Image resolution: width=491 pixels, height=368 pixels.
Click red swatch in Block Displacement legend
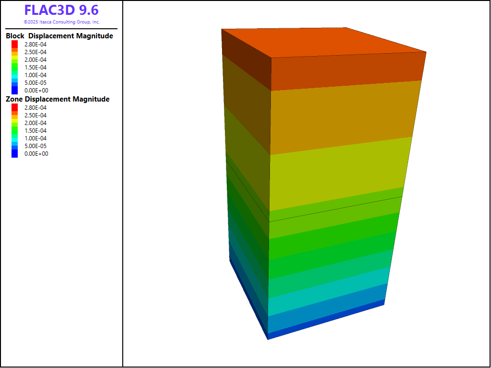point(15,44)
